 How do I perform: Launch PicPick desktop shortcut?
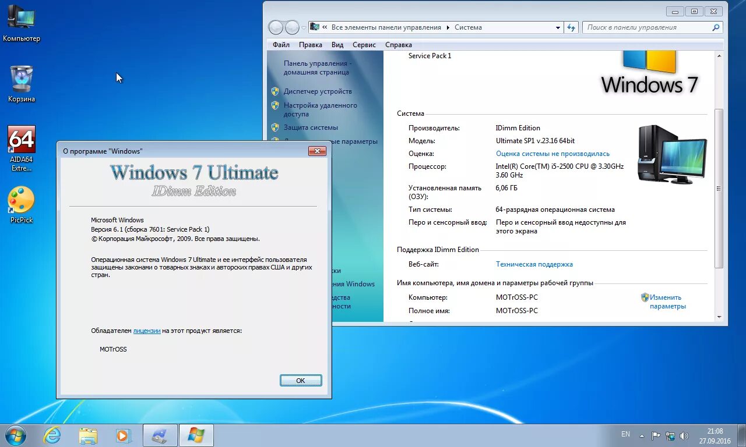[x=22, y=205]
